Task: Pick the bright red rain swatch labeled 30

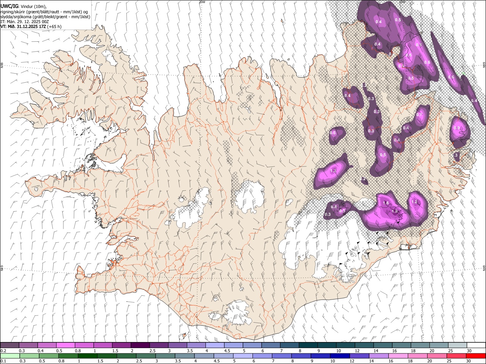Action: coord(476,356)
